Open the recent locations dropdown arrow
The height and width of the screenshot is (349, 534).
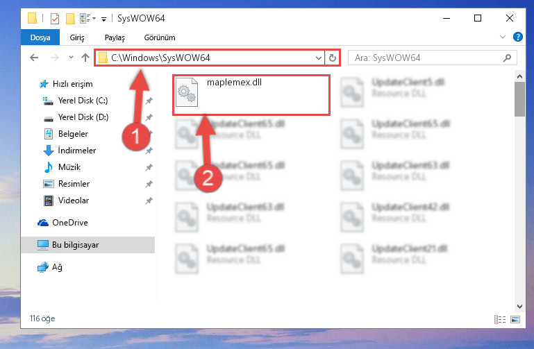pos(71,58)
